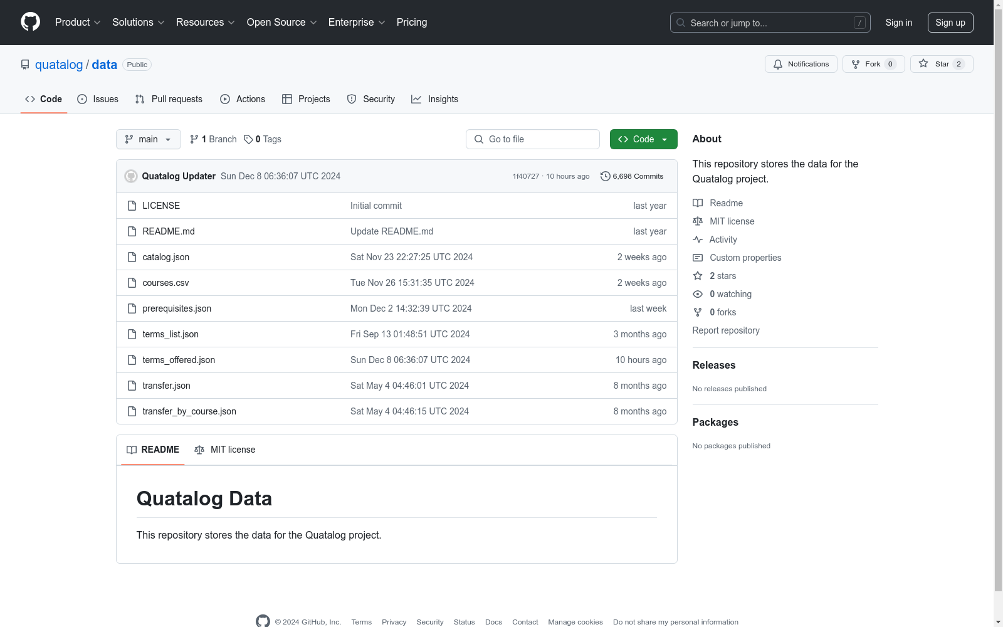Click the footer GitHub logo
The height and width of the screenshot is (627, 1003).
coord(263,621)
